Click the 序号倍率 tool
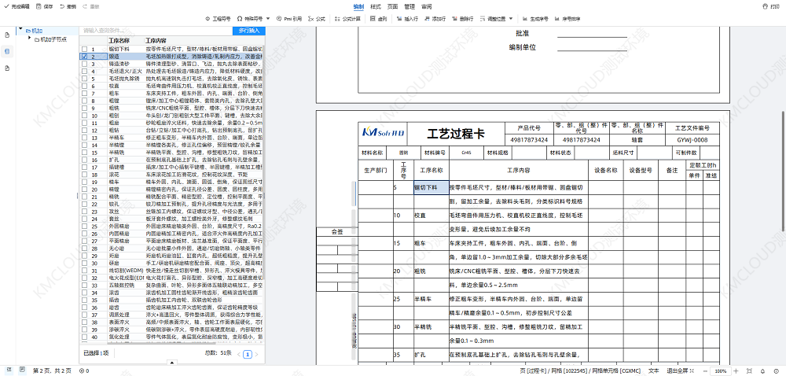This screenshot has height=376, width=786. pyautogui.click(x=567, y=19)
